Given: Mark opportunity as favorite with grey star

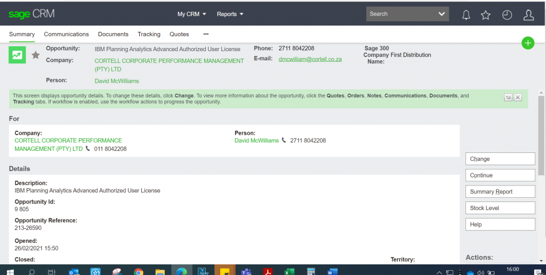Looking at the screenshot, I should click(x=36, y=55).
